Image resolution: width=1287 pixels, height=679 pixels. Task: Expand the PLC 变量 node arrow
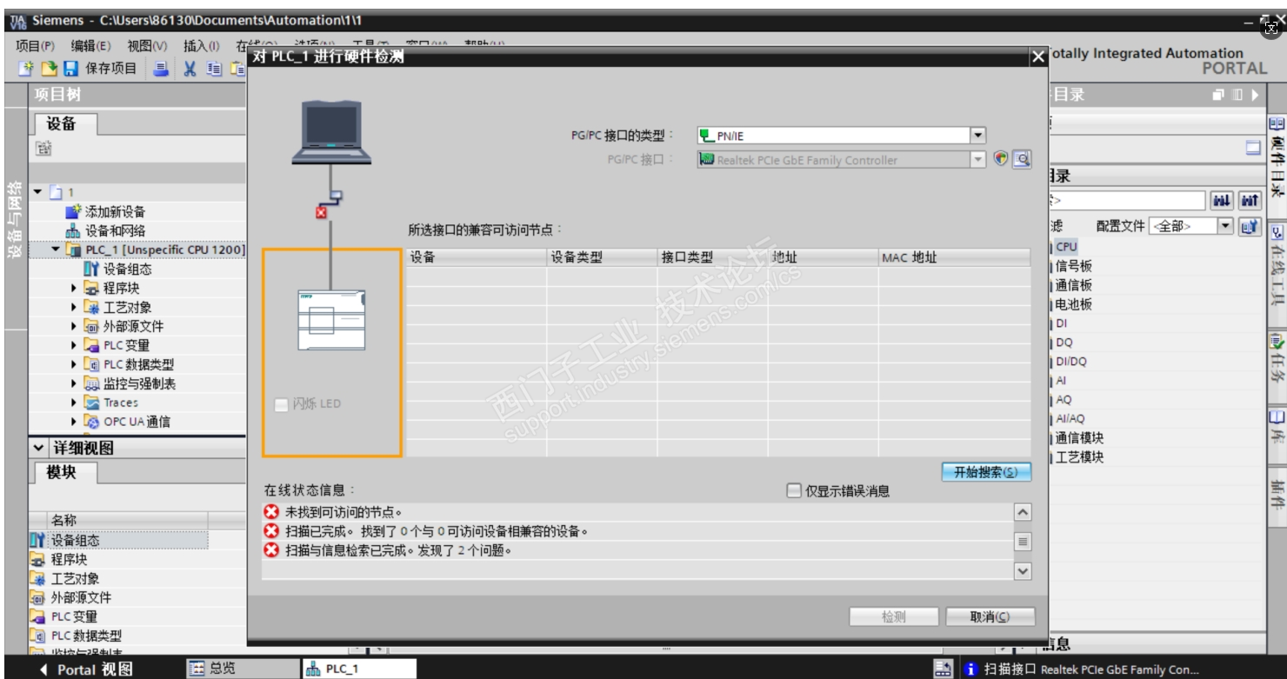(x=74, y=346)
